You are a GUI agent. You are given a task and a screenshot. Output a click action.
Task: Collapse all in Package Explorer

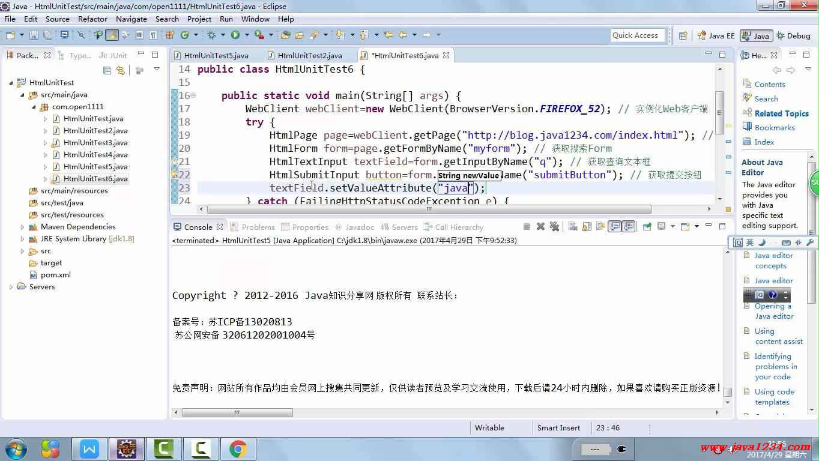[x=107, y=70]
